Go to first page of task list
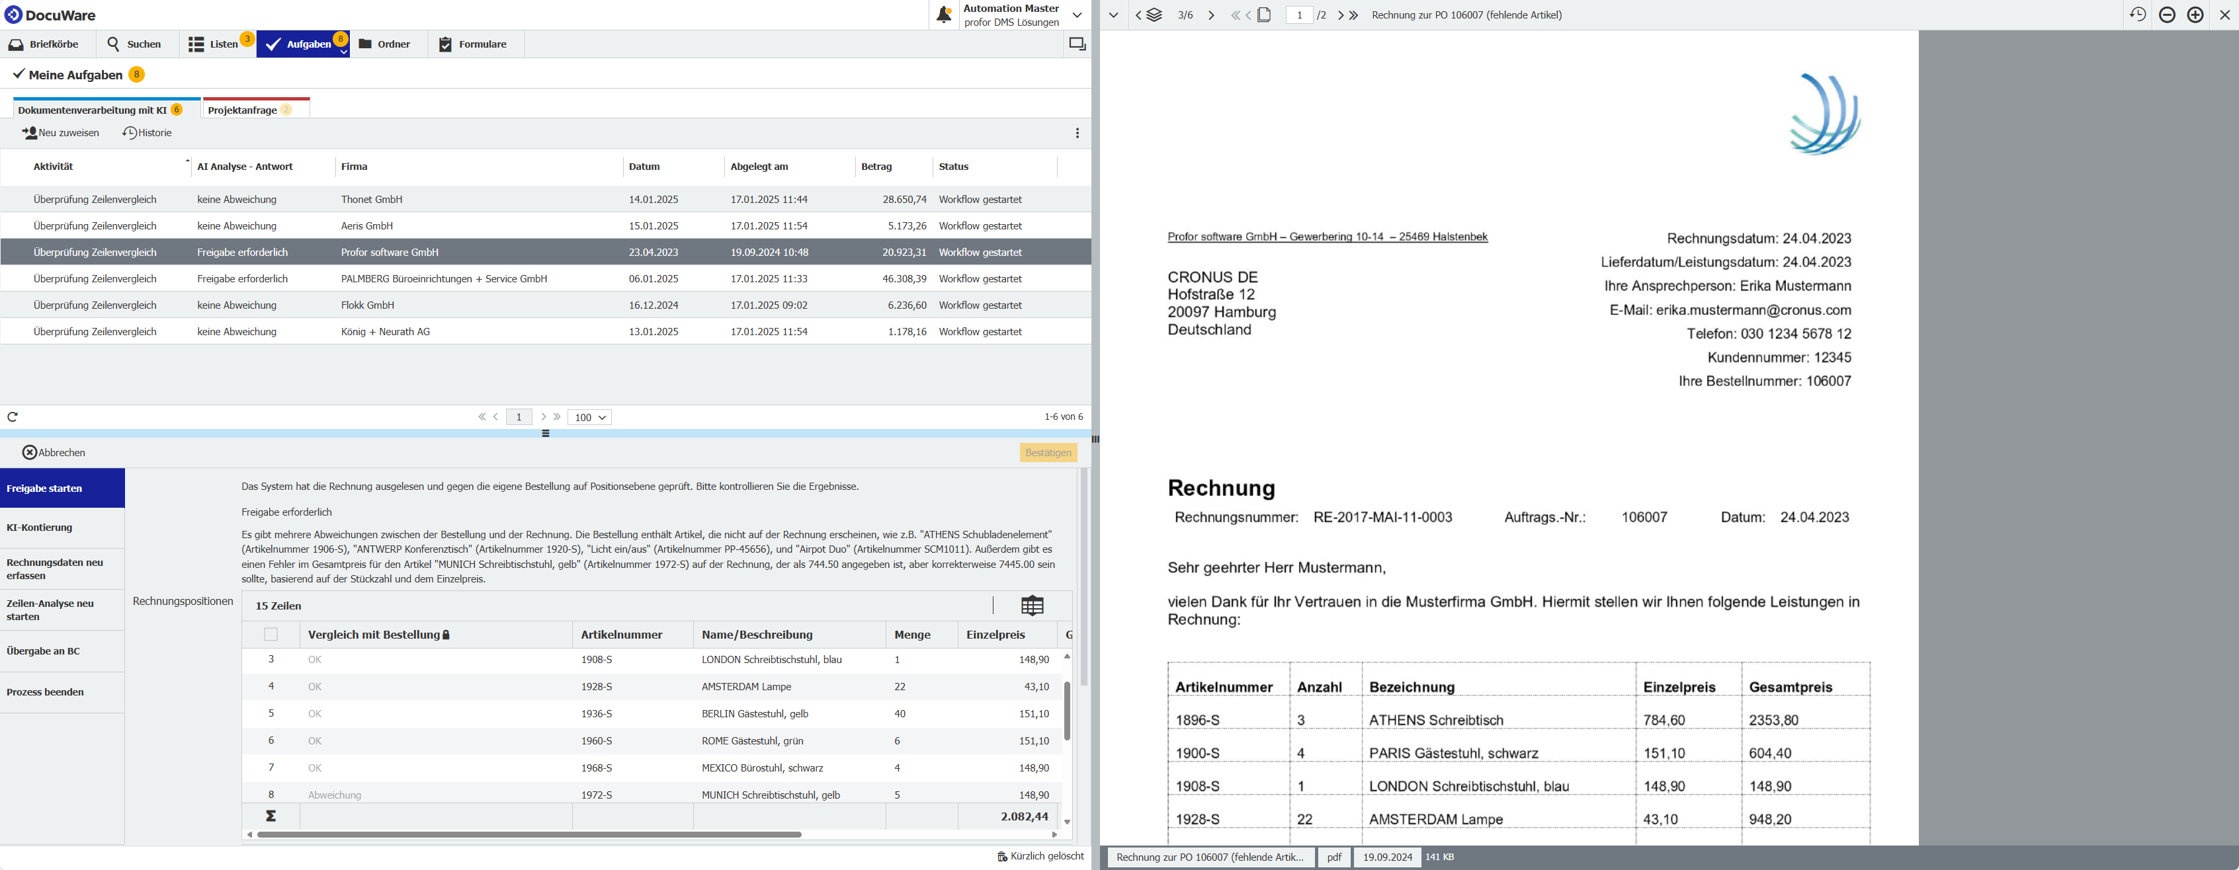Viewport: 2239px width, 870px height. tap(482, 417)
